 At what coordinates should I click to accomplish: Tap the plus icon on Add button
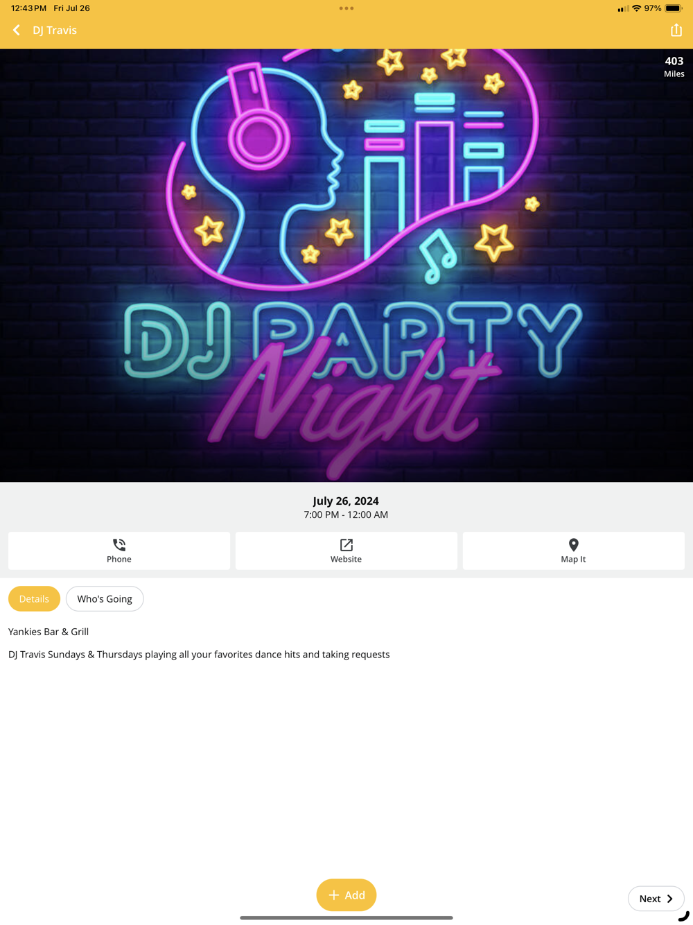pyautogui.click(x=334, y=895)
